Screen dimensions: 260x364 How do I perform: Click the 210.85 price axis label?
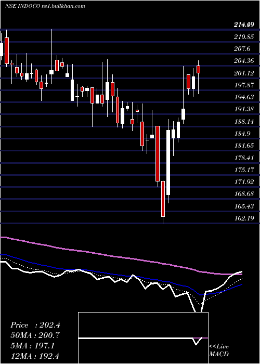(x=244, y=37)
